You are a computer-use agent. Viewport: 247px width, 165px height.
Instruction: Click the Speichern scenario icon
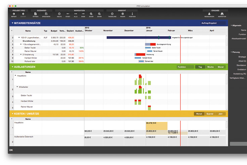pos(46,14)
